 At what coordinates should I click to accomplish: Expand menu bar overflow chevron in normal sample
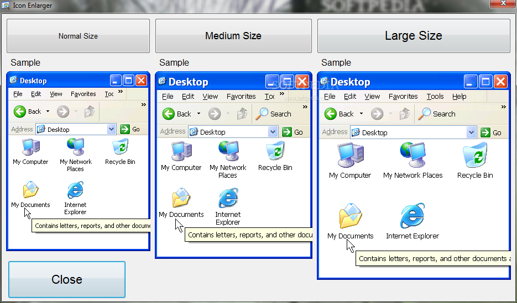click(x=121, y=92)
